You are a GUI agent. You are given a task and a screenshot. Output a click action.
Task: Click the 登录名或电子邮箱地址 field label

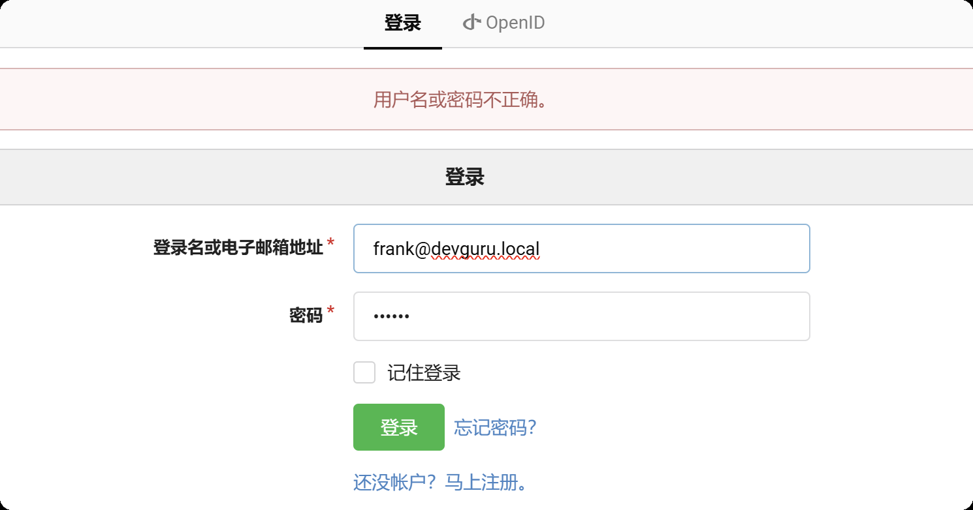pos(238,248)
